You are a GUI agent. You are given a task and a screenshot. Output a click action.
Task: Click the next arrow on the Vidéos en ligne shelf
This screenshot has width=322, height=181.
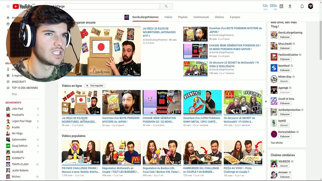click(266, 102)
